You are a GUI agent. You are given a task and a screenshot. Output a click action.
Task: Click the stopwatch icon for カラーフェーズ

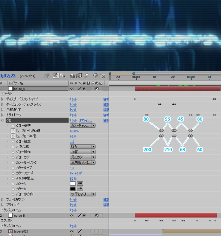click(13, 173)
